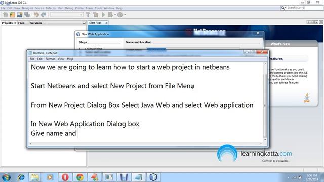Click in the NetBeans Search field
The image size is (324, 182).
coord(305,8)
